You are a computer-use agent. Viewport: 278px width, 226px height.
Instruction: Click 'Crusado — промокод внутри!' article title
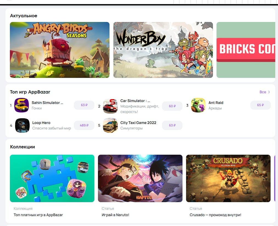point(215,215)
